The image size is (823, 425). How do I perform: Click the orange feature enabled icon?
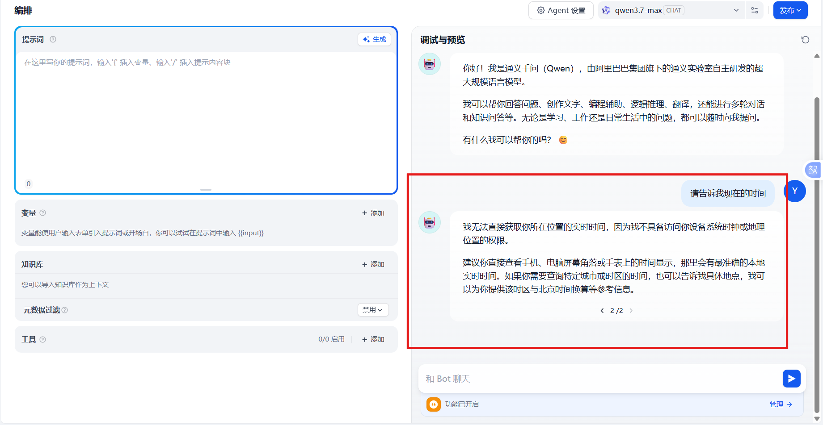click(x=434, y=404)
